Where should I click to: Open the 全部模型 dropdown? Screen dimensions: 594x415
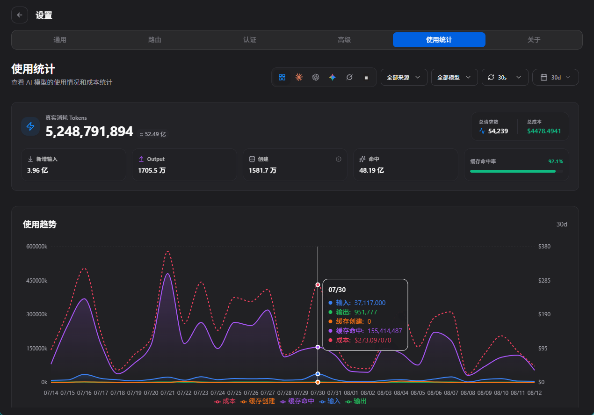point(455,77)
